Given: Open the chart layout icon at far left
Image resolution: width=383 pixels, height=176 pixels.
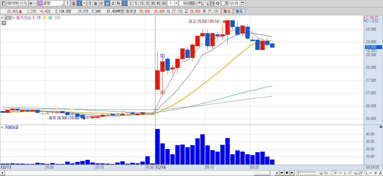Looking at the screenshot, I should tap(3, 4).
